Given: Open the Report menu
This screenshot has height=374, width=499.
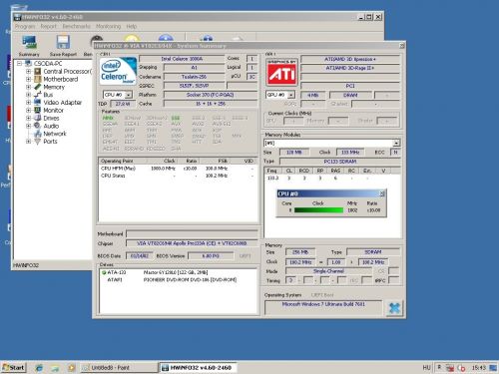Looking at the screenshot, I should [x=49, y=26].
